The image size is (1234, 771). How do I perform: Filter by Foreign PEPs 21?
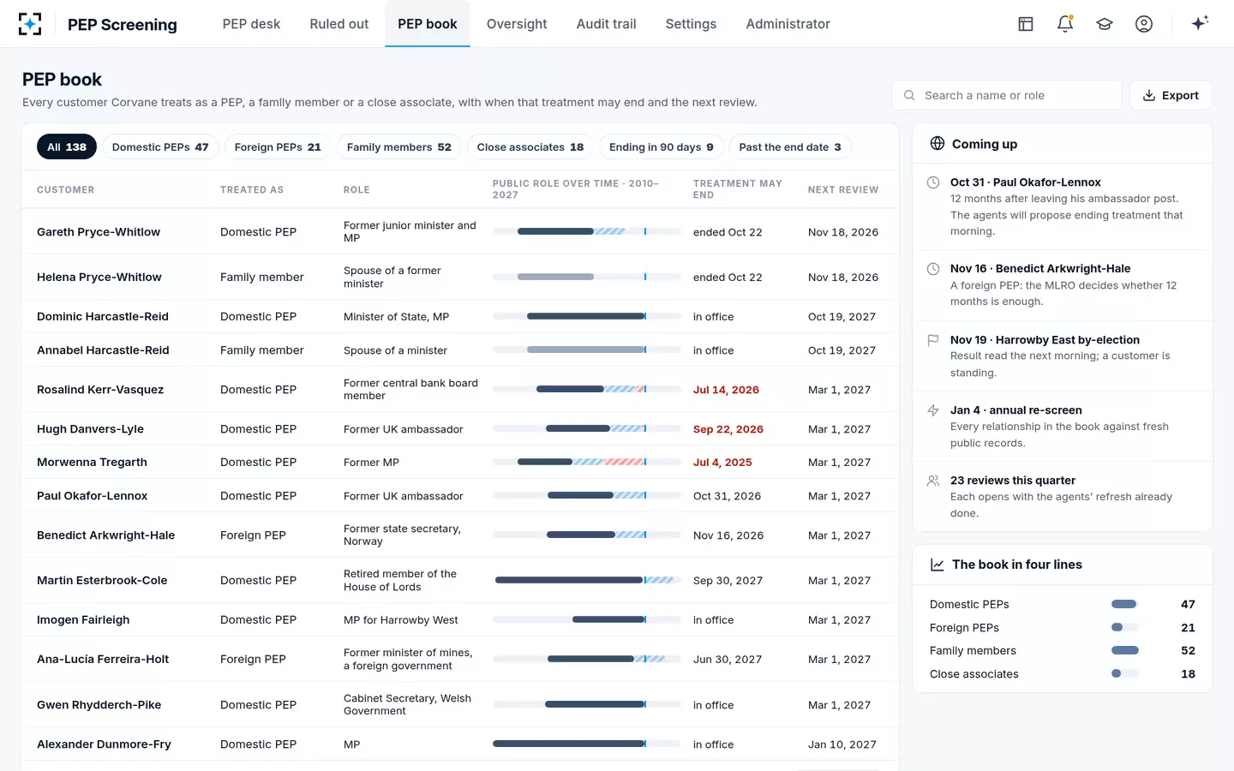click(x=278, y=146)
